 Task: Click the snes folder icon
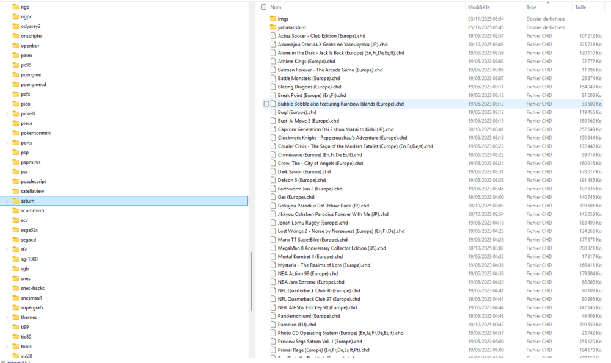[16, 279]
